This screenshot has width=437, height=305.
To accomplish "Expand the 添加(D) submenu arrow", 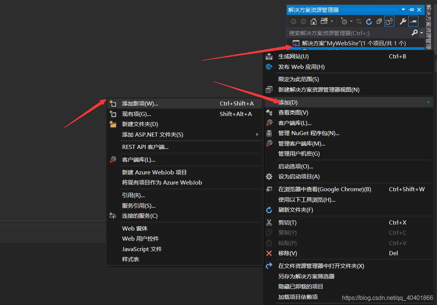I will point(428,103).
